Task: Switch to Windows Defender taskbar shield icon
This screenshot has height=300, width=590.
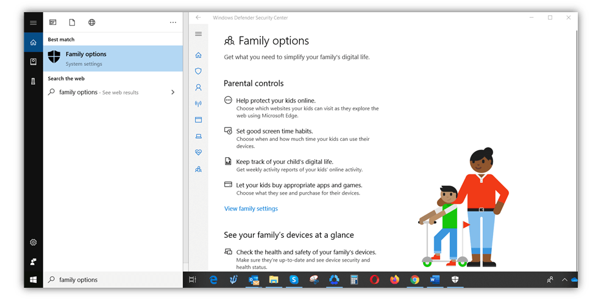Action: 455,280
